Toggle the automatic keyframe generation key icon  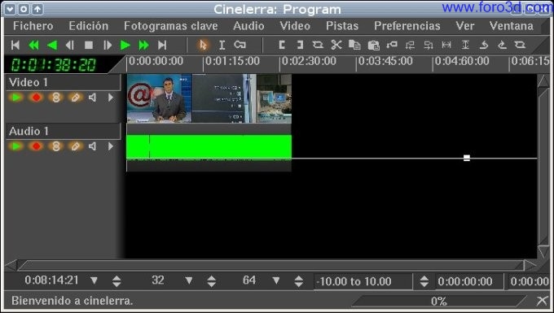tap(240, 45)
